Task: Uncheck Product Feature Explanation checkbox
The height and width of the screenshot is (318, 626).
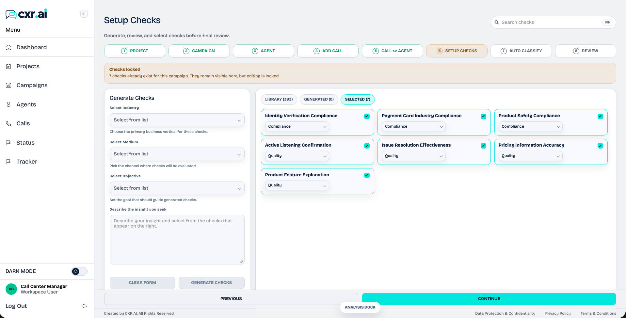Action: pos(367,175)
